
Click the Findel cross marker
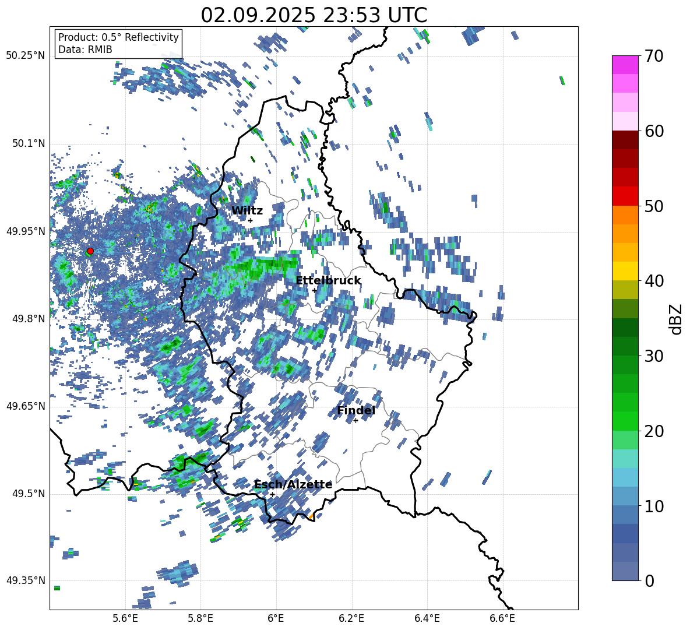point(355,421)
